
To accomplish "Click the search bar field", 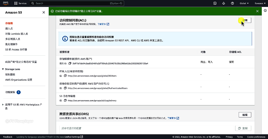I will tap(77, 3).
